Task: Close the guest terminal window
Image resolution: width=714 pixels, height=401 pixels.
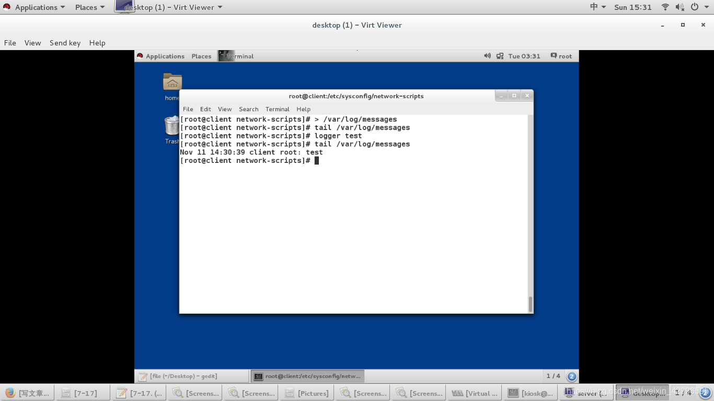Action: [527, 96]
